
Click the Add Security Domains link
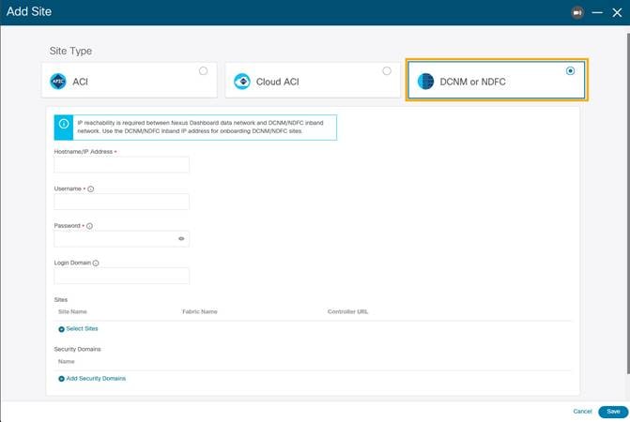click(x=96, y=378)
